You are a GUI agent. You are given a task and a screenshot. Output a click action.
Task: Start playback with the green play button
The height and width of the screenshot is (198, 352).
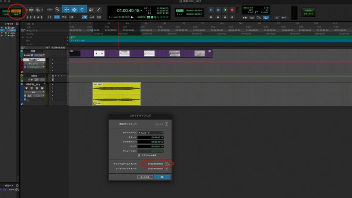[x=225, y=10]
